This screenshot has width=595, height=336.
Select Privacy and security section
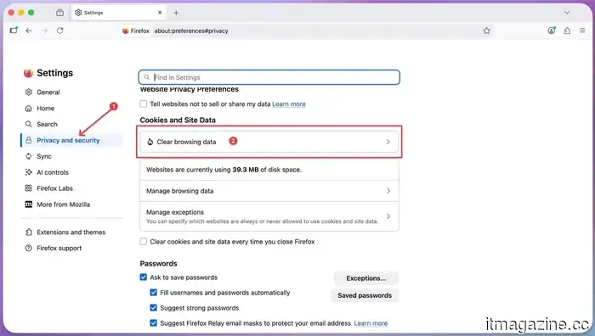[x=71, y=140]
